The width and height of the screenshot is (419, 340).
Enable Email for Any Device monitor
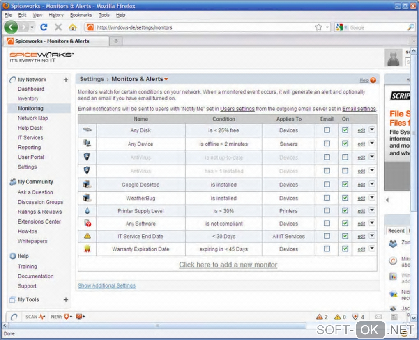click(x=327, y=144)
